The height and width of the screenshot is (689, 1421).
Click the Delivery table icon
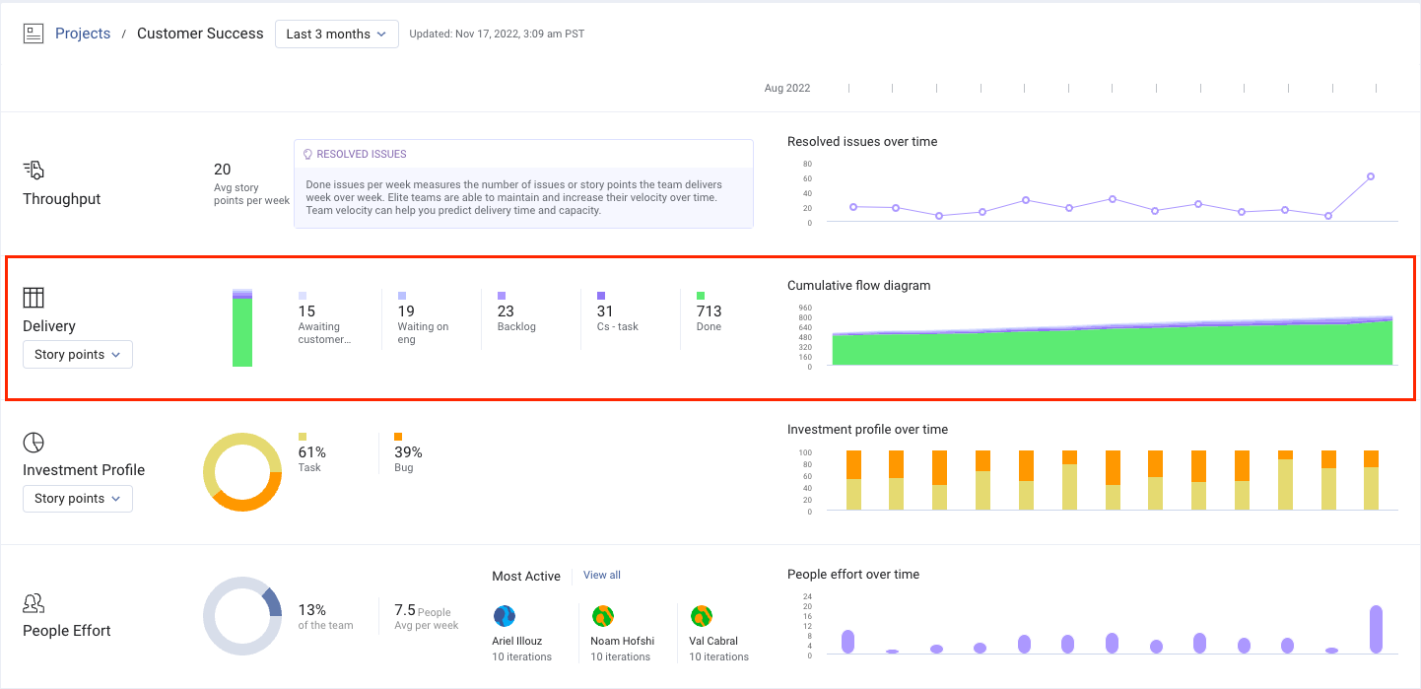coord(34,298)
